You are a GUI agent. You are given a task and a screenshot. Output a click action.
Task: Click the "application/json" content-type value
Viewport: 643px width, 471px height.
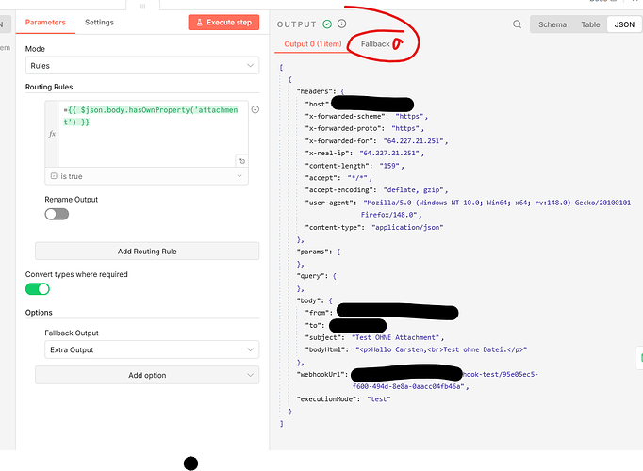[x=407, y=227]
